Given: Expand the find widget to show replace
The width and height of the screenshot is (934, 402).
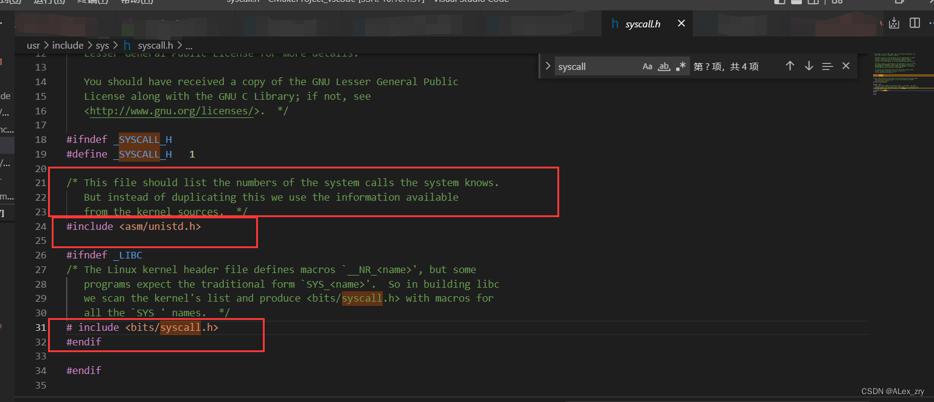Looking at the screenshot, I should point(548,66).
